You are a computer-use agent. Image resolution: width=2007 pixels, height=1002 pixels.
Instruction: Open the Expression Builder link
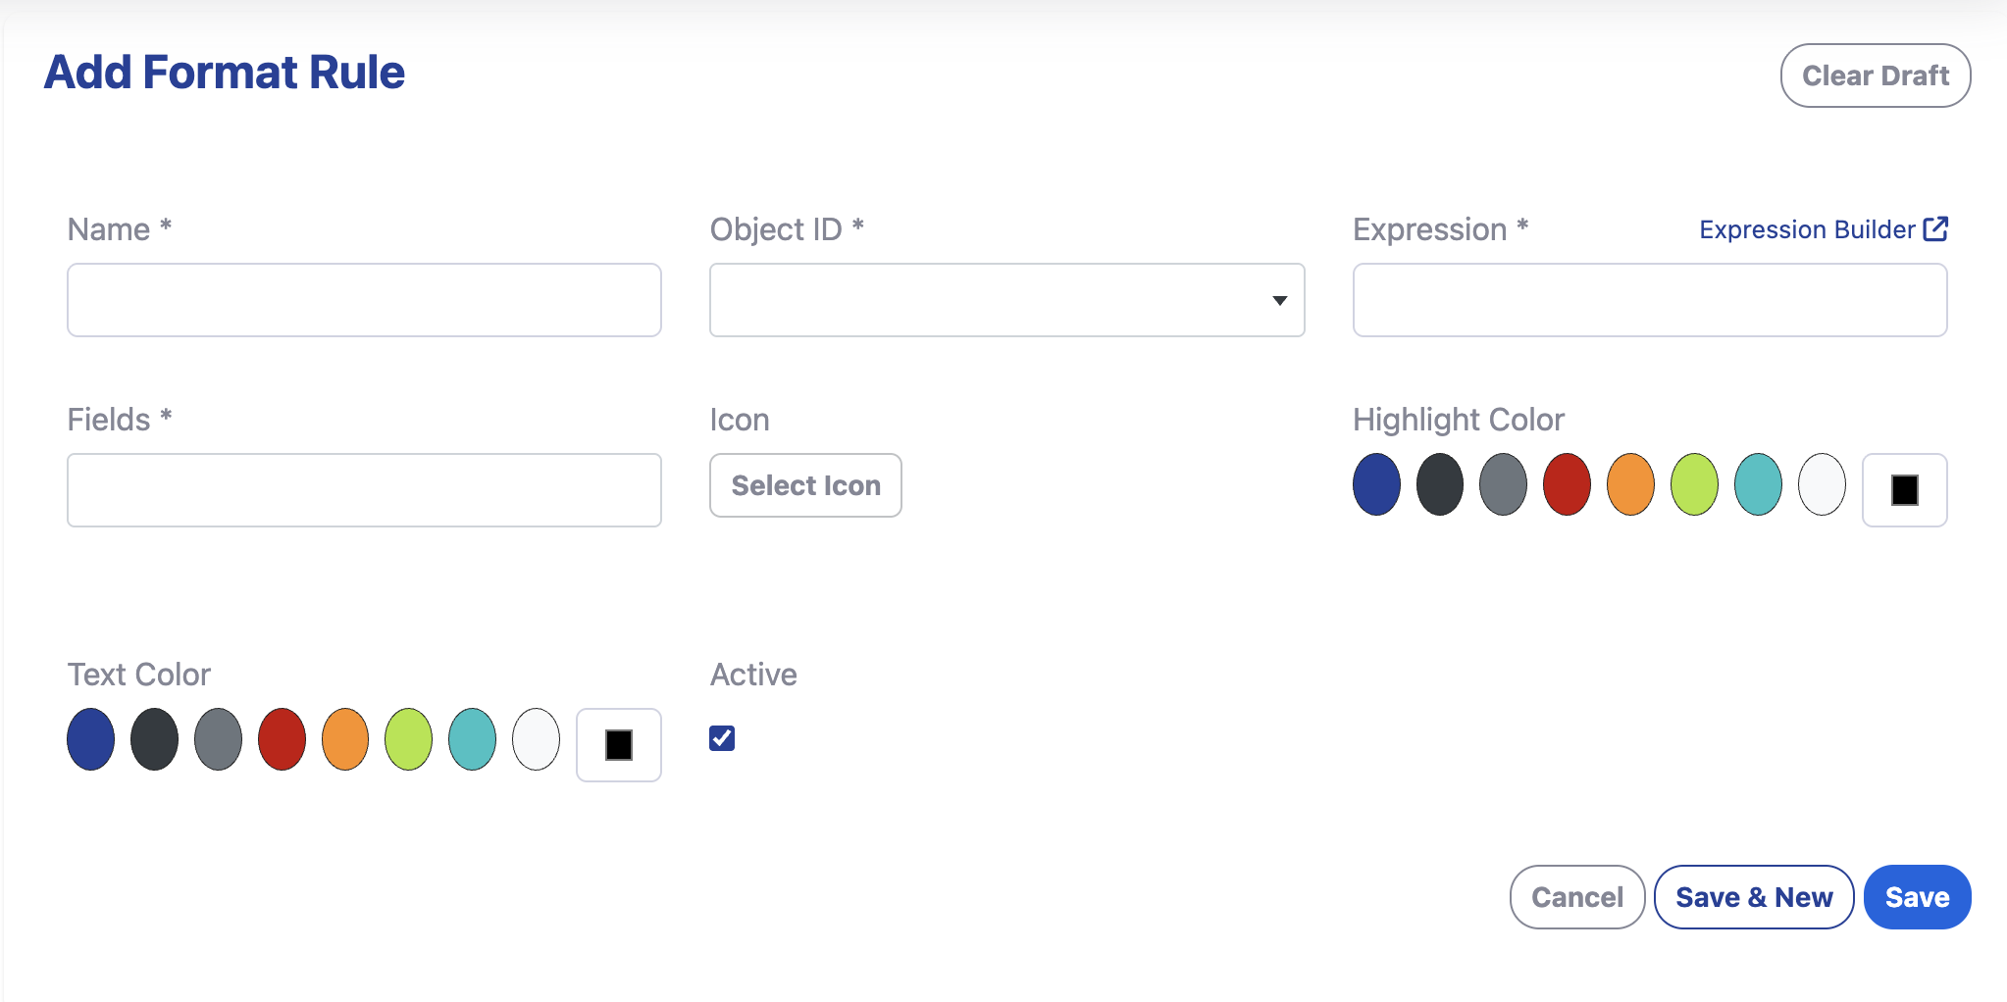(x=1807, y=229)
